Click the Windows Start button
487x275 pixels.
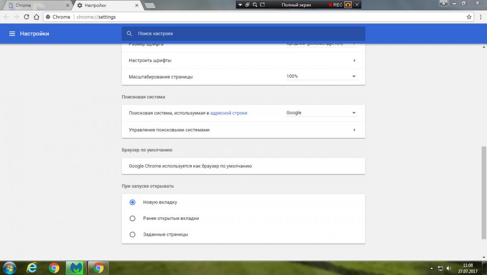(x=9, y=268)
